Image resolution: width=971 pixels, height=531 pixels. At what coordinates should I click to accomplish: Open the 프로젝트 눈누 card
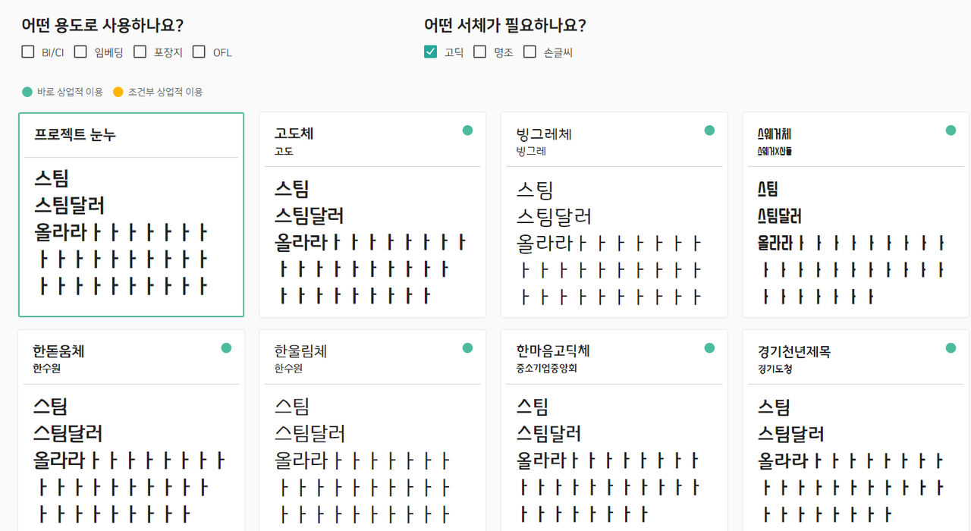tap(131, 215)
